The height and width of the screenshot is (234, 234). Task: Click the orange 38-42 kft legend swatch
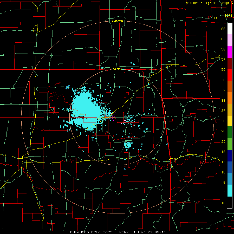pos(230,98)
